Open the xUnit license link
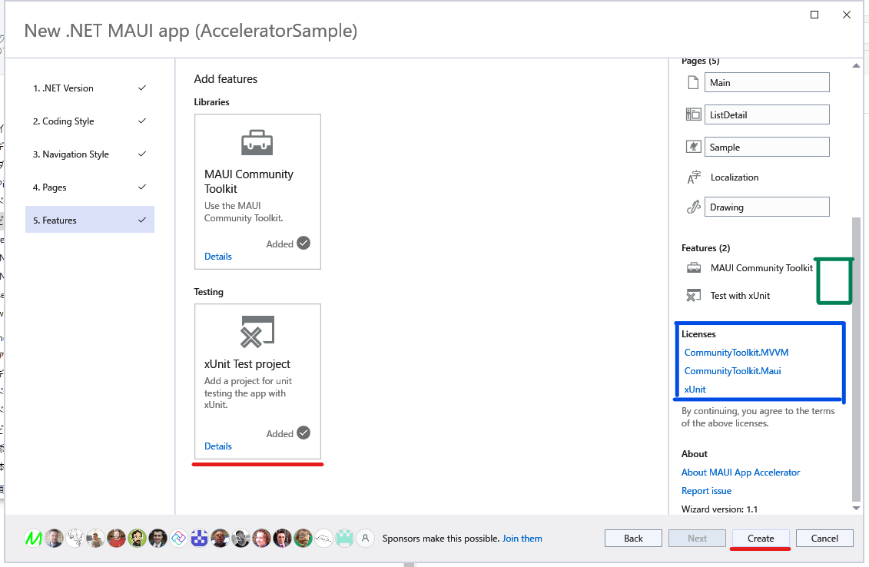 pyautogui.click(x=695, y=389)
